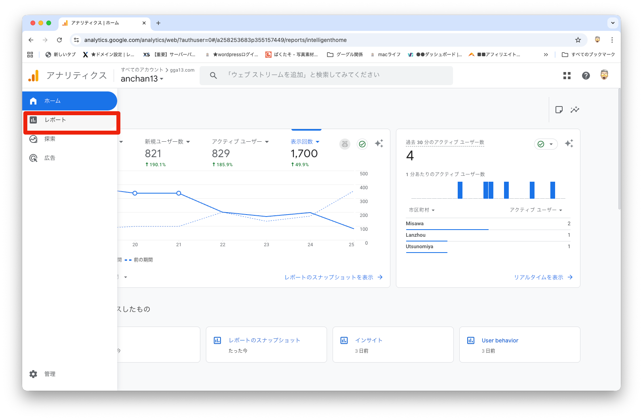Image resolution: width=643 pixels, height=420 pixels.
Task: Open the checkmark status dropdown in realtime card
Action: coord(546,144)
